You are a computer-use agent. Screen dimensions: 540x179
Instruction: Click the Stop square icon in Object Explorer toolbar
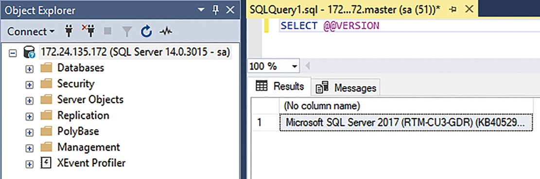click(x=108, y=32)
